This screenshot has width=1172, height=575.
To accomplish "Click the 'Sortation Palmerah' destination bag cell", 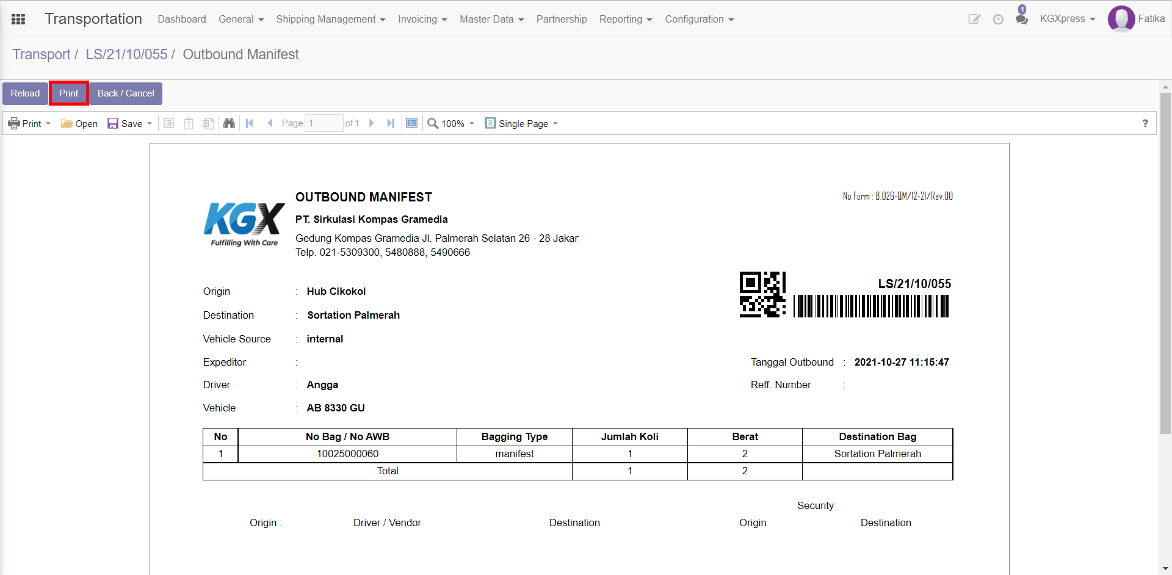I will [877, 454].
